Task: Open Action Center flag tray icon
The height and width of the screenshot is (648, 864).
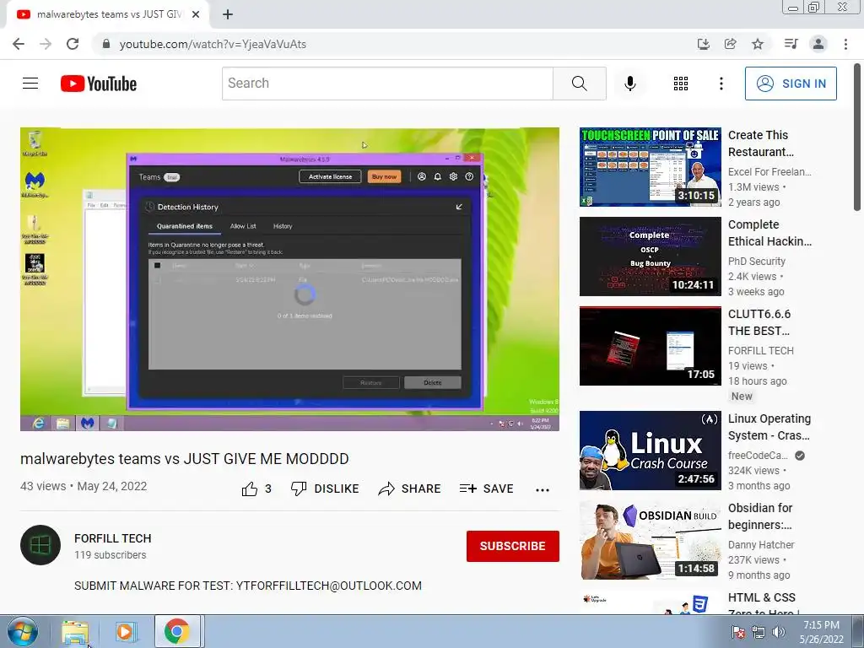Action: pos(738,632)
